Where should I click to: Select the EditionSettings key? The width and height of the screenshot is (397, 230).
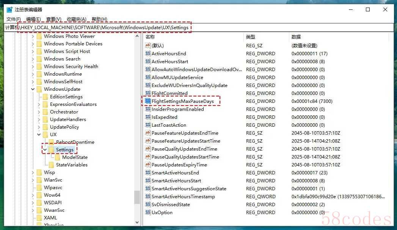pyautogui.click(x=66, y=97)
